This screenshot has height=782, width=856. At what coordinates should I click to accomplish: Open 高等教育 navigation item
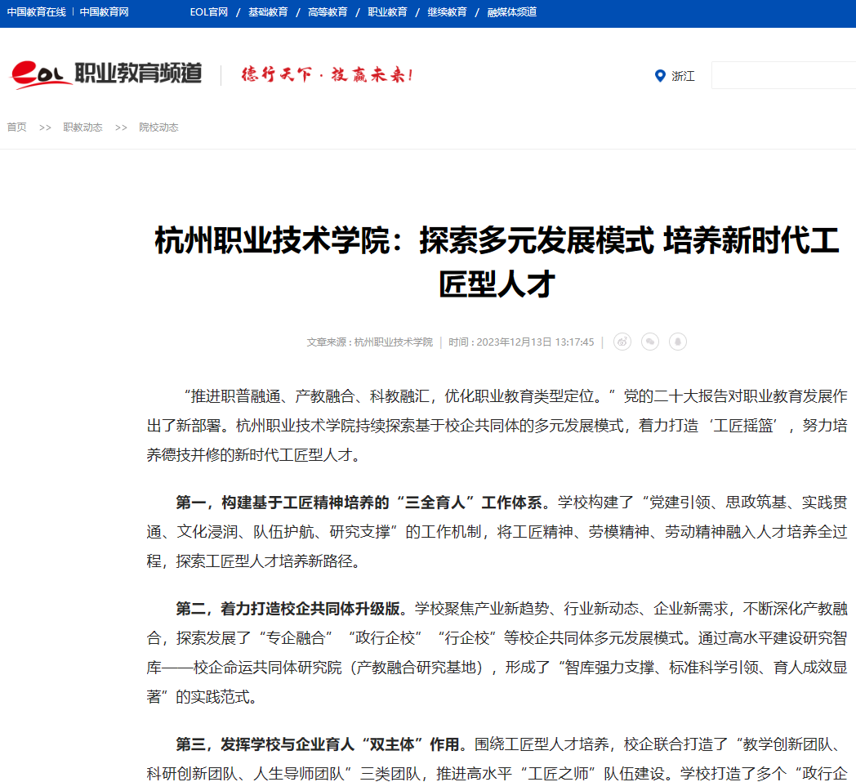pyautogui.click(x=328, y=12)
